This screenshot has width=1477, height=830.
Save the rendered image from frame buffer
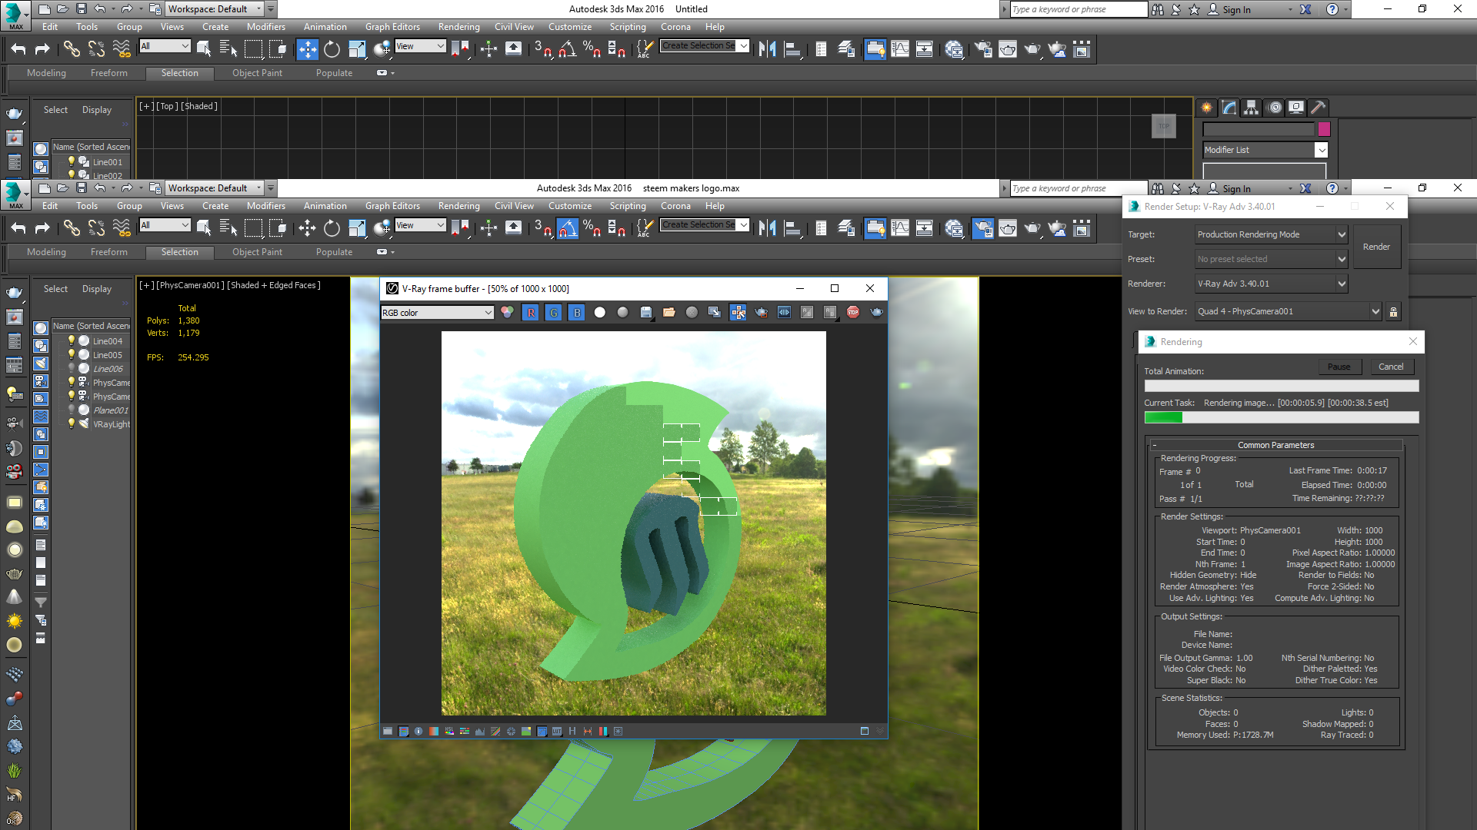click(646, 313)
